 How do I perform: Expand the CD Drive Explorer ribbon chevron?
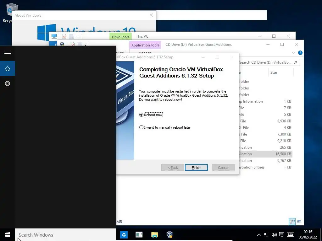point(293,53)
